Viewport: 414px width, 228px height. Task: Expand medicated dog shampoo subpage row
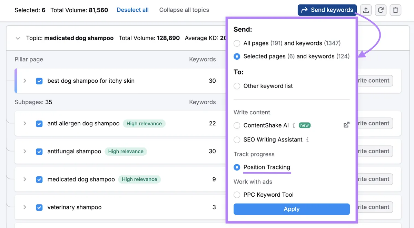coord(25,179)
